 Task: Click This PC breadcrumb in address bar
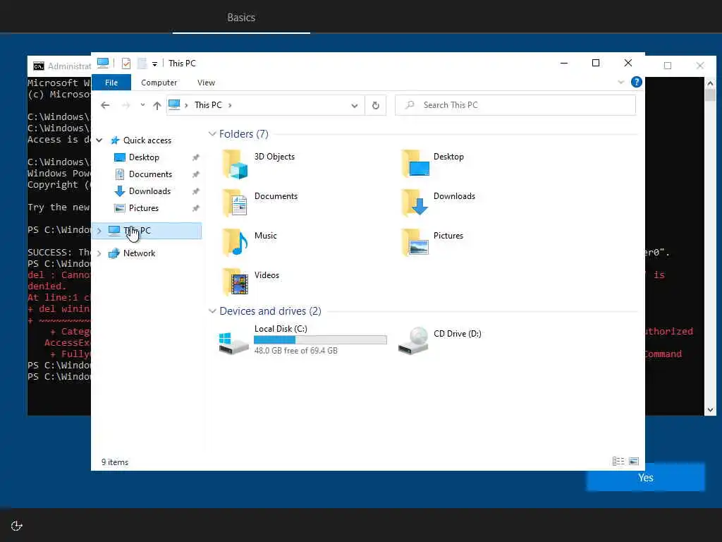[x=208, y=105]
